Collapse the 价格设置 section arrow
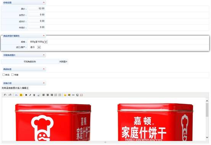Screen dimensions: 211x145 [x=44, y=2]
